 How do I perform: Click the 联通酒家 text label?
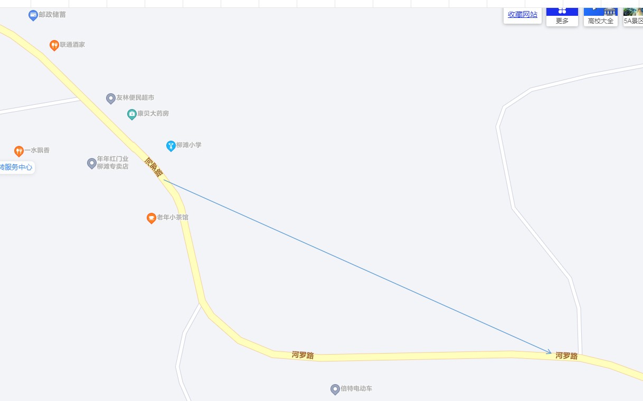[72, 45]
